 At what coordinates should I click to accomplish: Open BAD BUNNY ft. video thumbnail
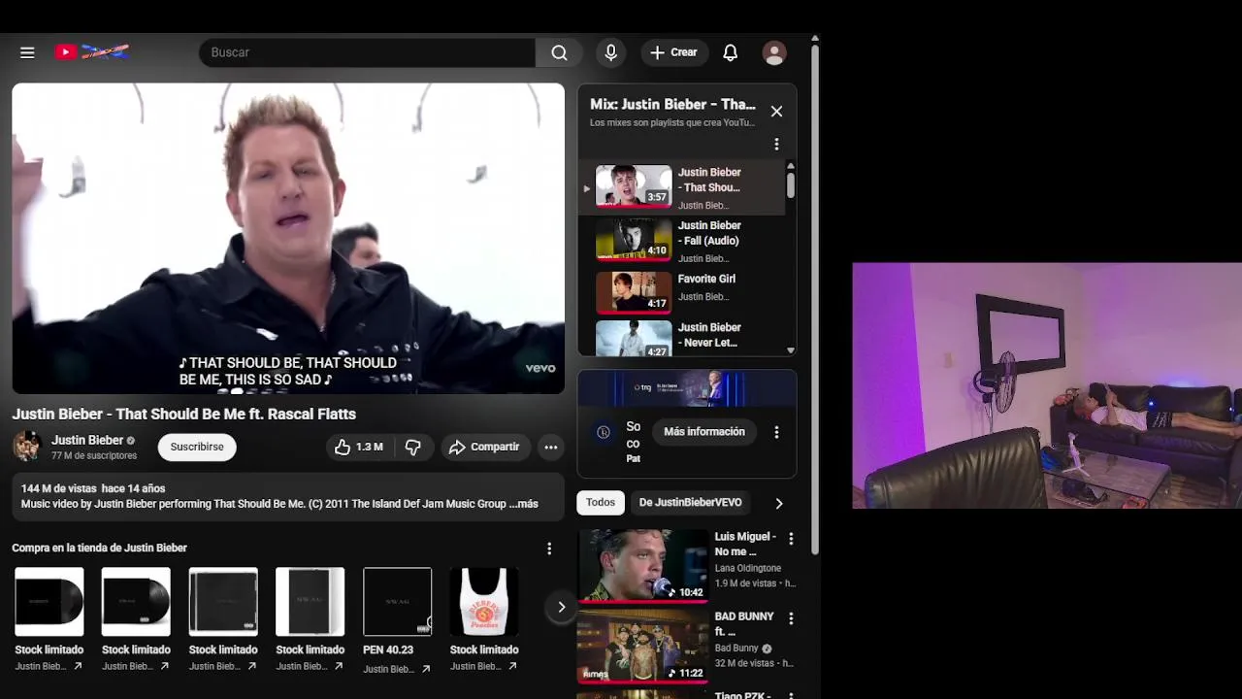tap(643, 645)
